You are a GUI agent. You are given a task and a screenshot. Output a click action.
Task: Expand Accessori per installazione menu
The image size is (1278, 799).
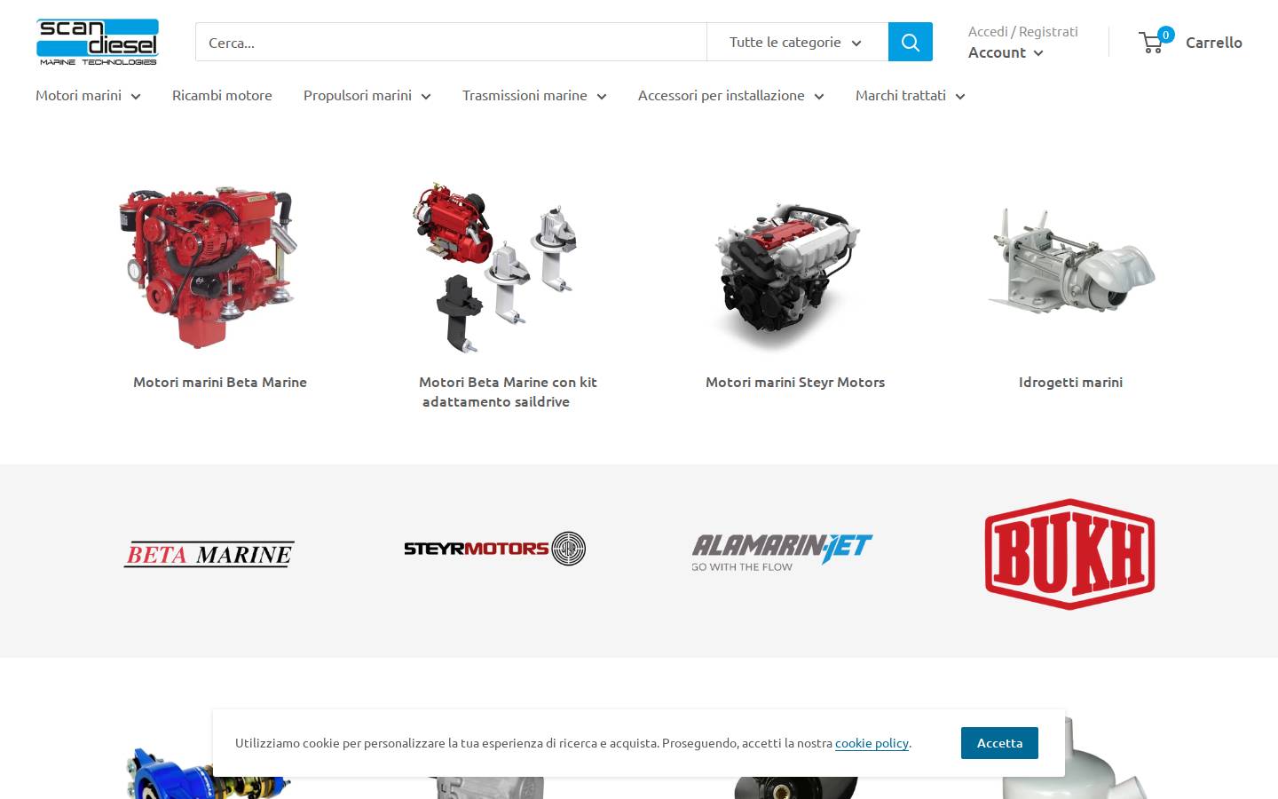(730, 95)
